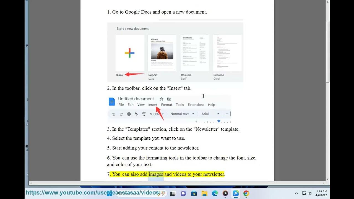Click the Google Docs logo icon in the image

[112, 102]
